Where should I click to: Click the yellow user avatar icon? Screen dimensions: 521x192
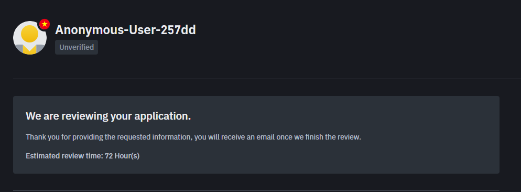click(30, 38)
